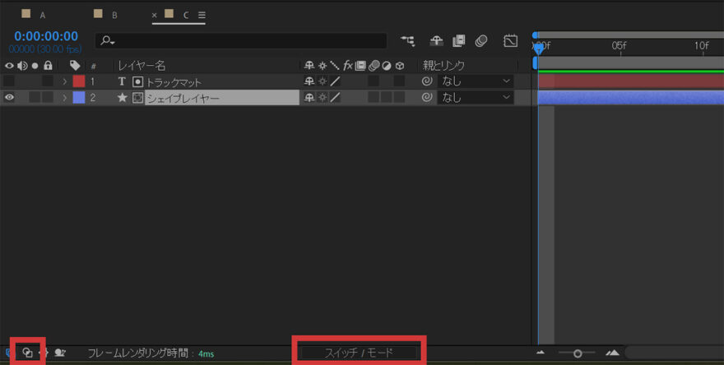Enable frame blending for the composition
Screen dimensions: 724x365
[x=459, y=41]
